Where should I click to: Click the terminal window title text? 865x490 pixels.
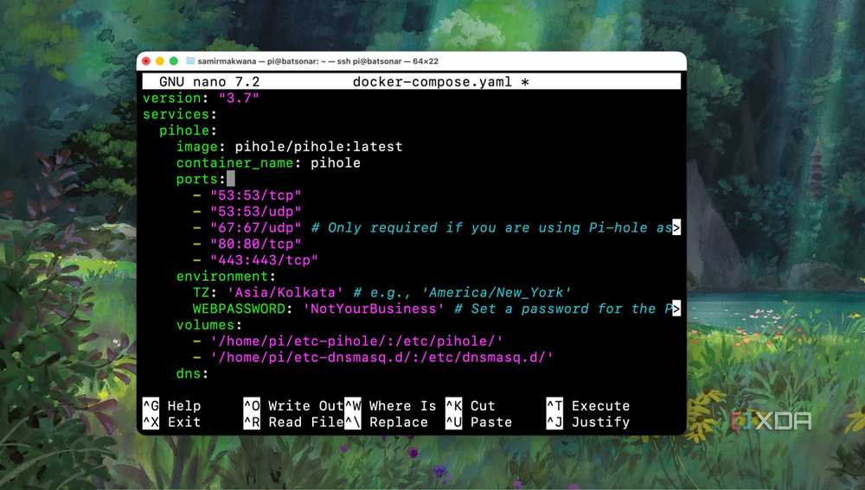pyautogui.click(x=317, y=61)
